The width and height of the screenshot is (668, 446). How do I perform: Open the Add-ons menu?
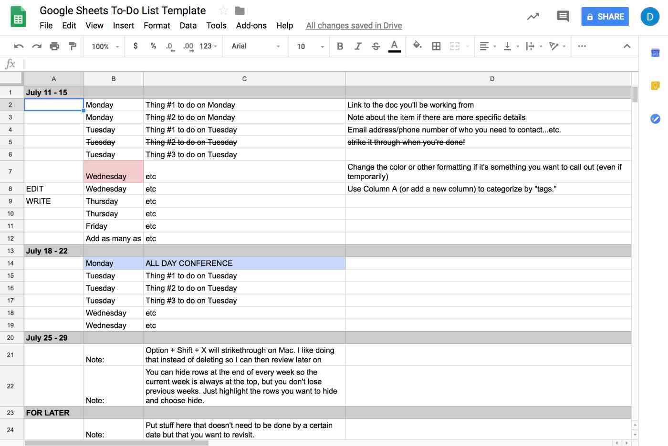tap(251, 25)
